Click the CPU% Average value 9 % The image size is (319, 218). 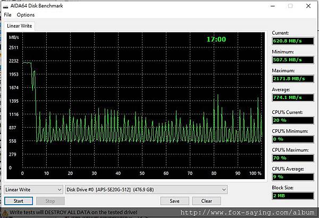coord(293,177)
